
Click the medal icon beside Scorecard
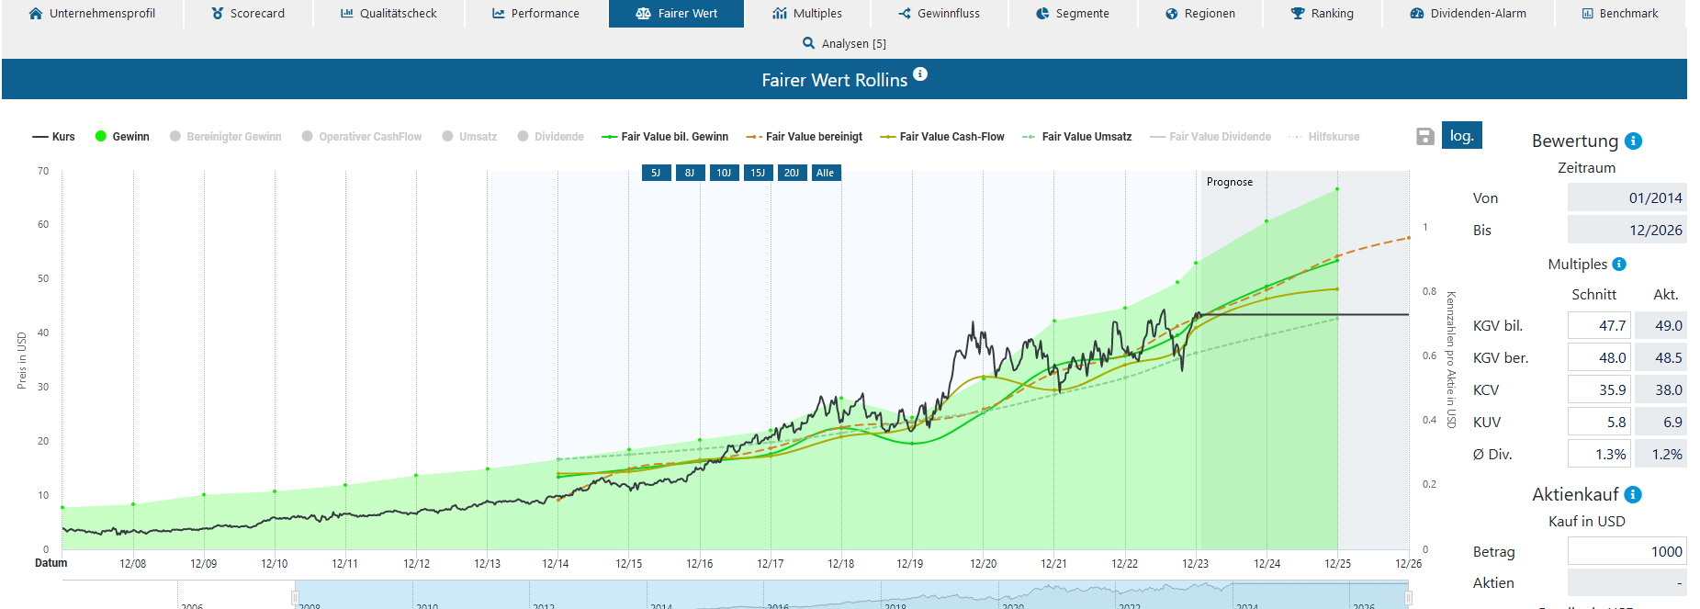(218, 14)
